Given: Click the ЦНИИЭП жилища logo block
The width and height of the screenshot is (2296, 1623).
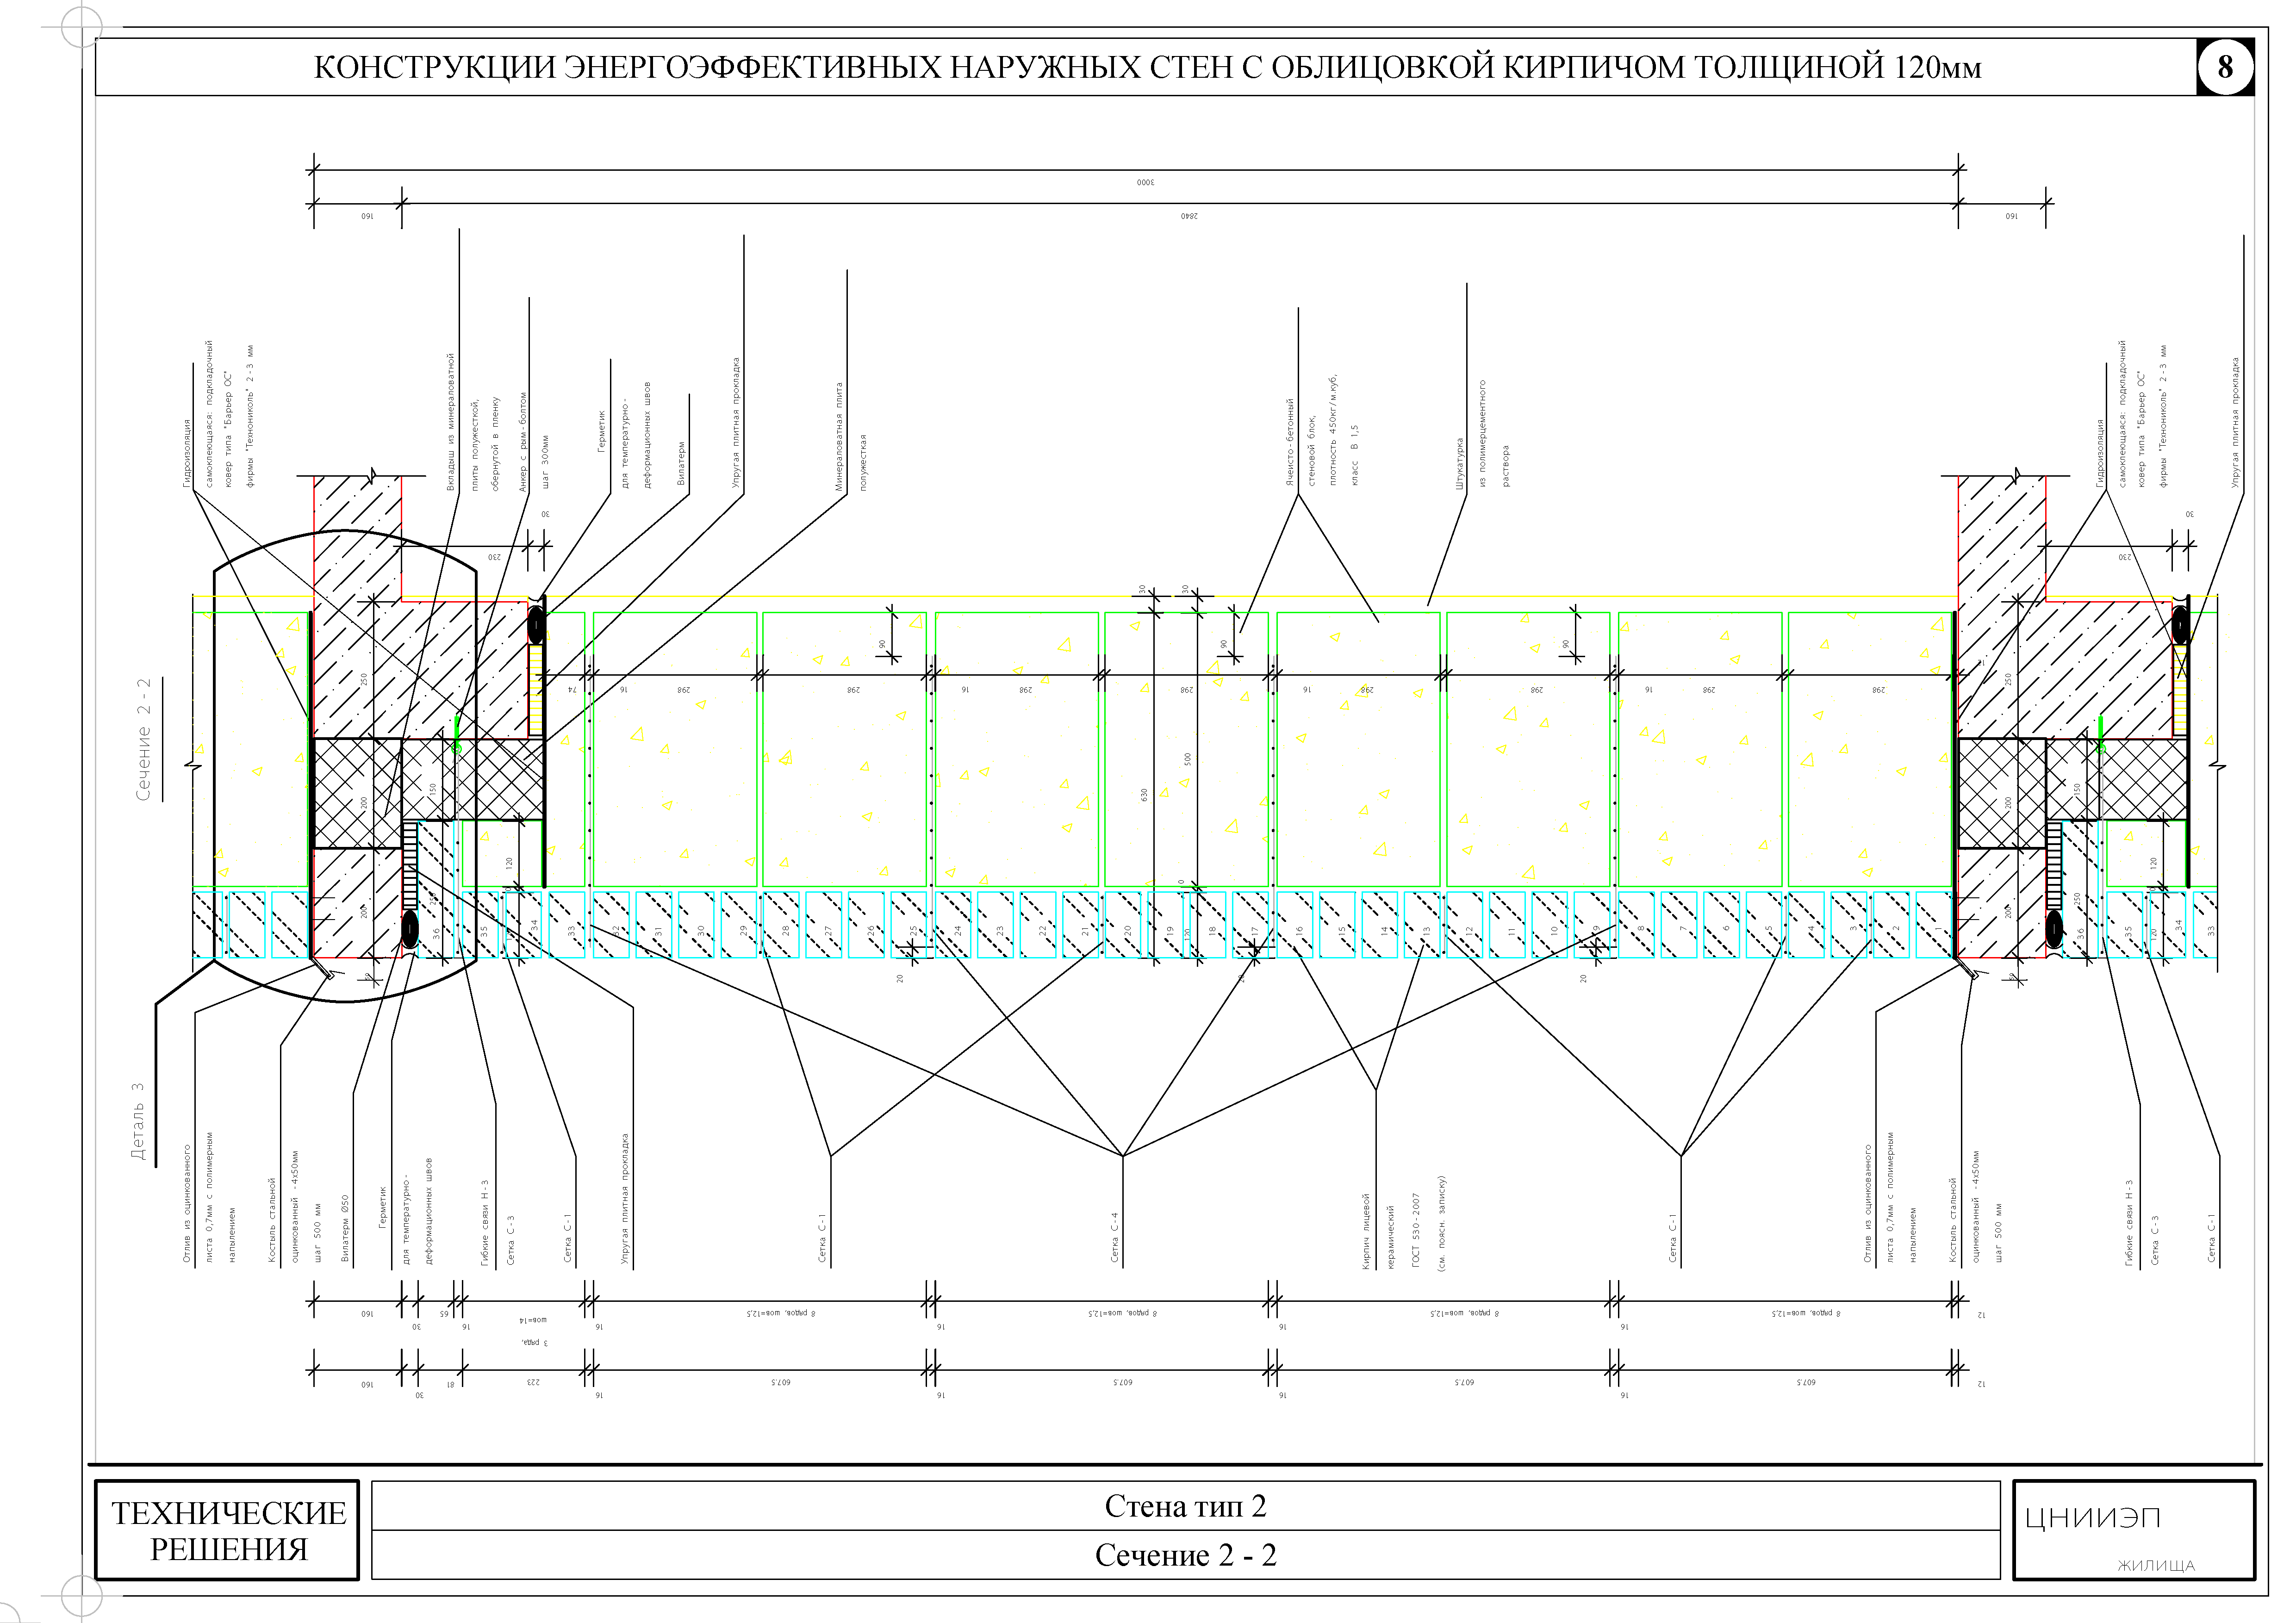Looking at the screenshot, I should [x=2133, y=1531].
